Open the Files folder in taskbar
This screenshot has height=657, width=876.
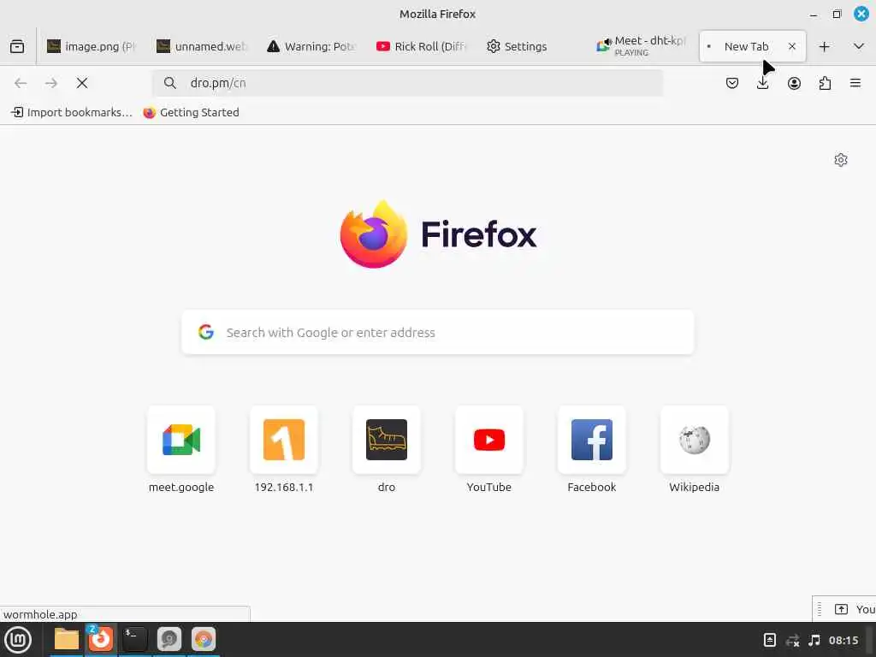coord(67,639)
